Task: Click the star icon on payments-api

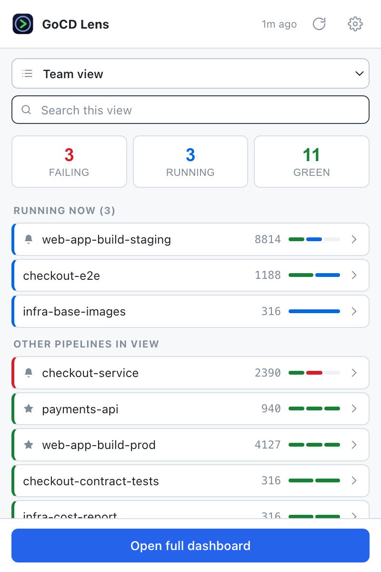Action: click(x=29, y=409)
